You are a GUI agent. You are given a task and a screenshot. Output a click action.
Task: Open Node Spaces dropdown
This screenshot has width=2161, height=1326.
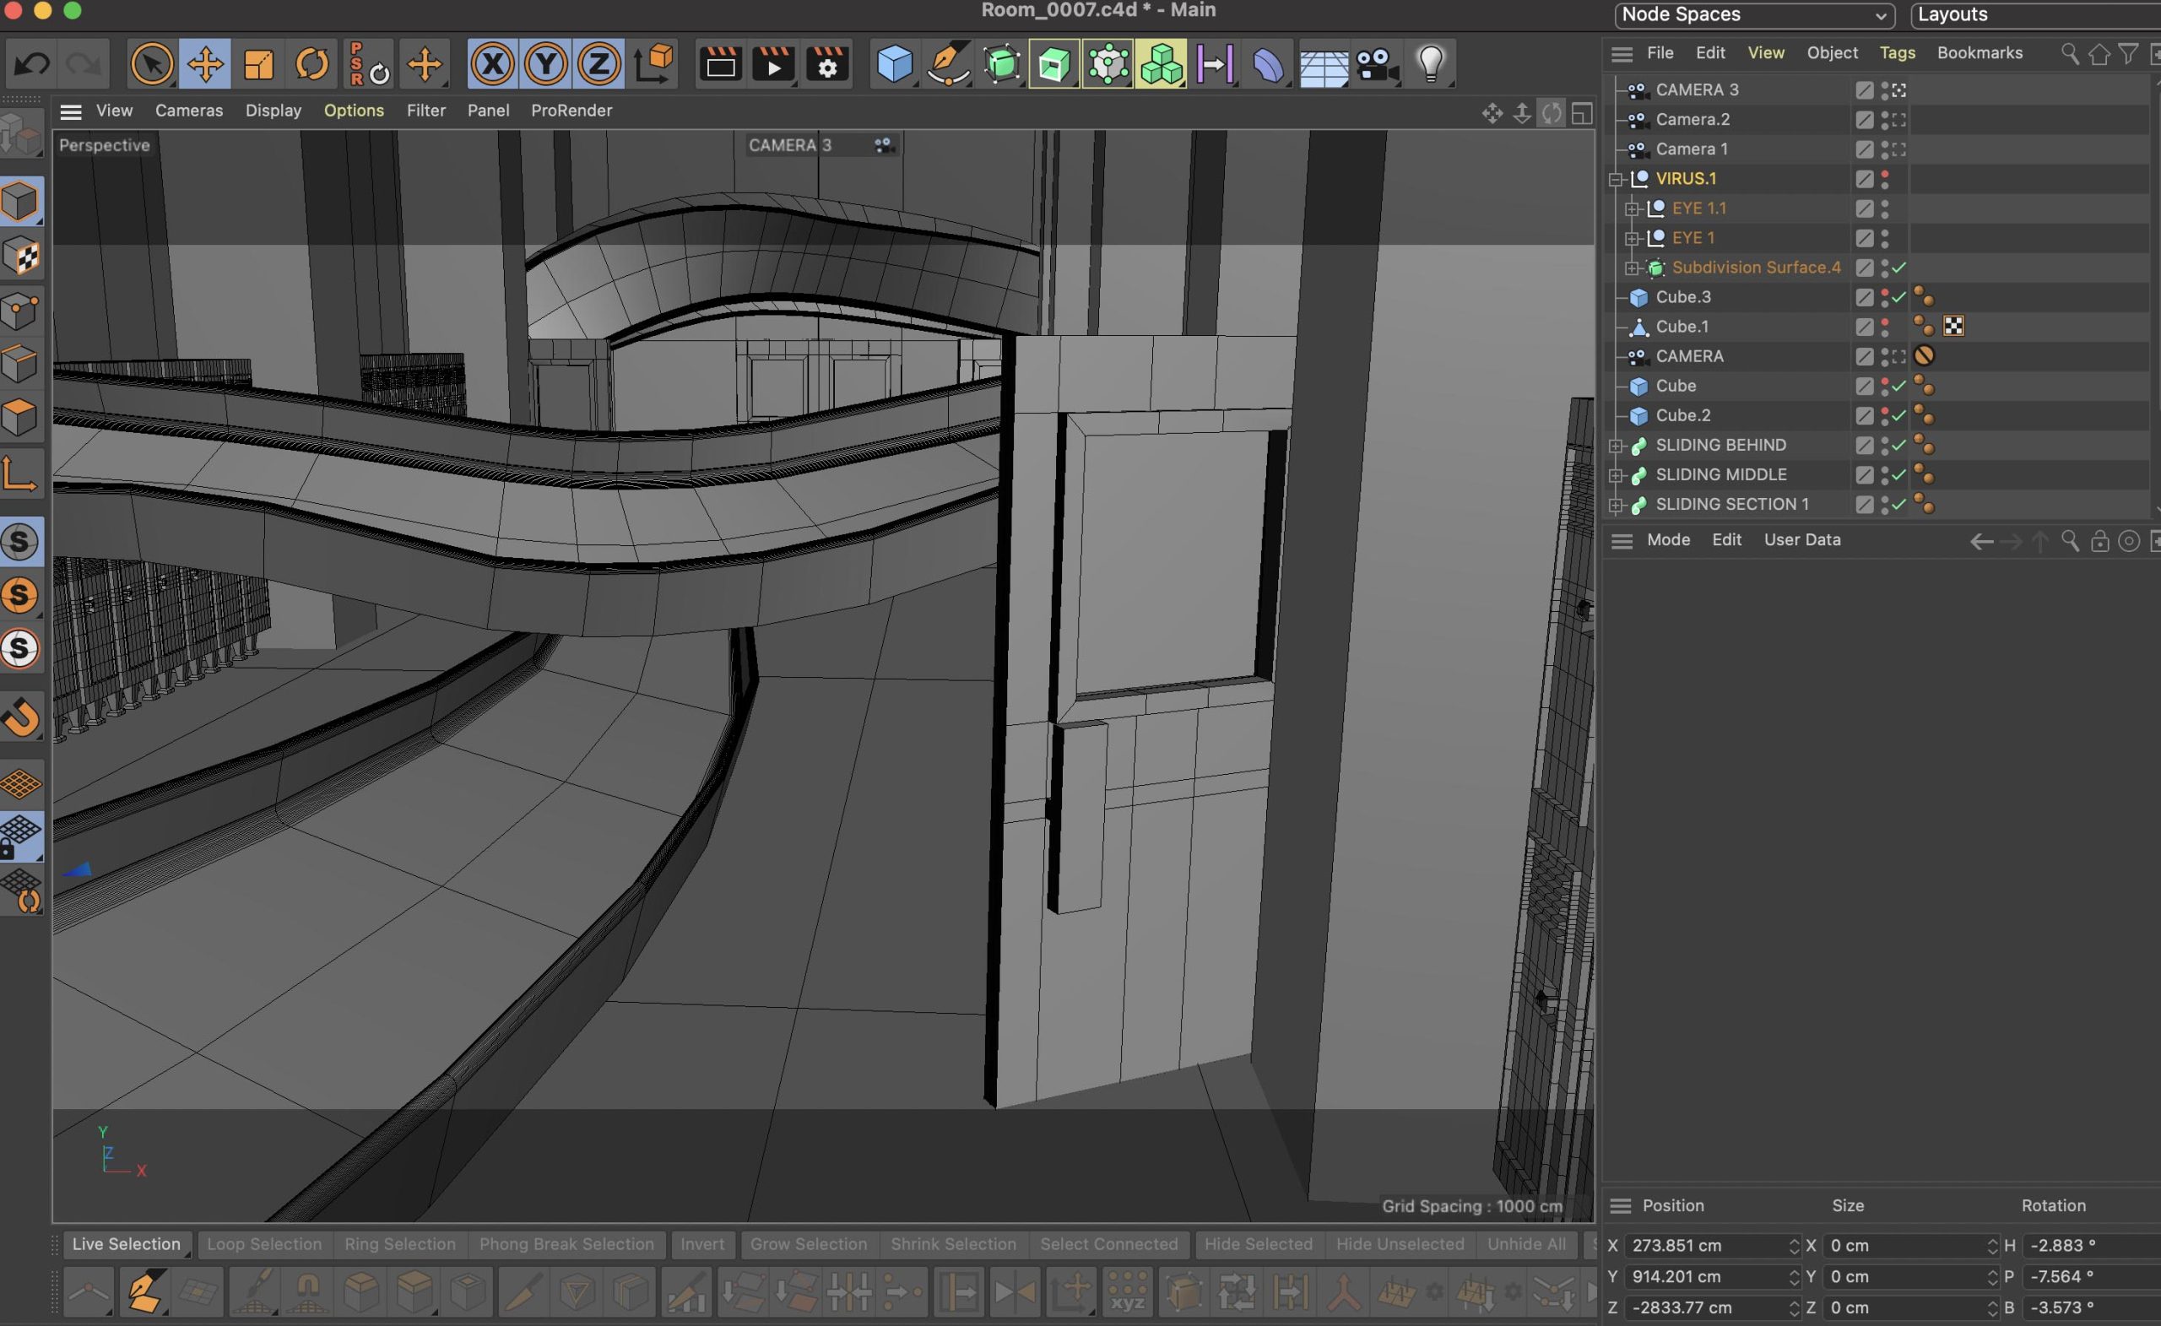(x=1753, y=15)
